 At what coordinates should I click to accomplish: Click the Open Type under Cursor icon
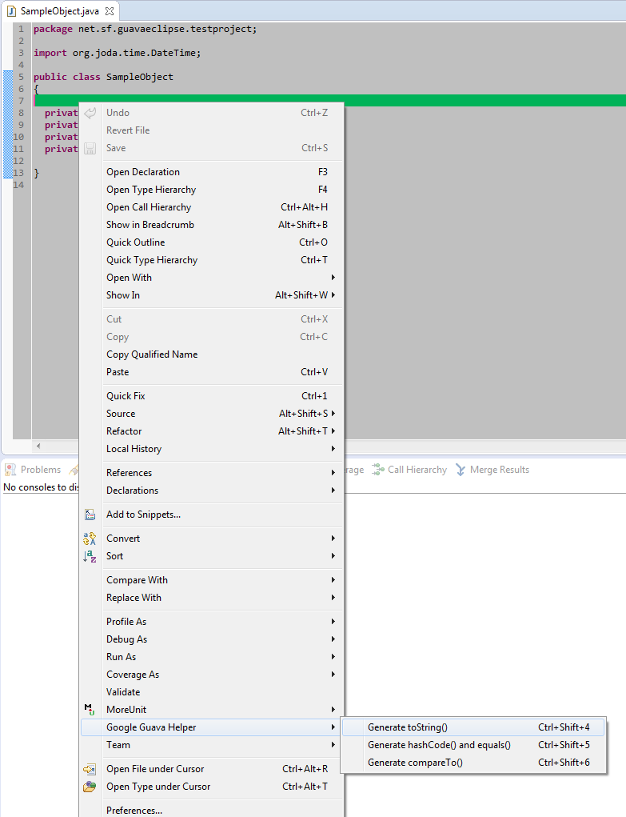tap(90, 787)
